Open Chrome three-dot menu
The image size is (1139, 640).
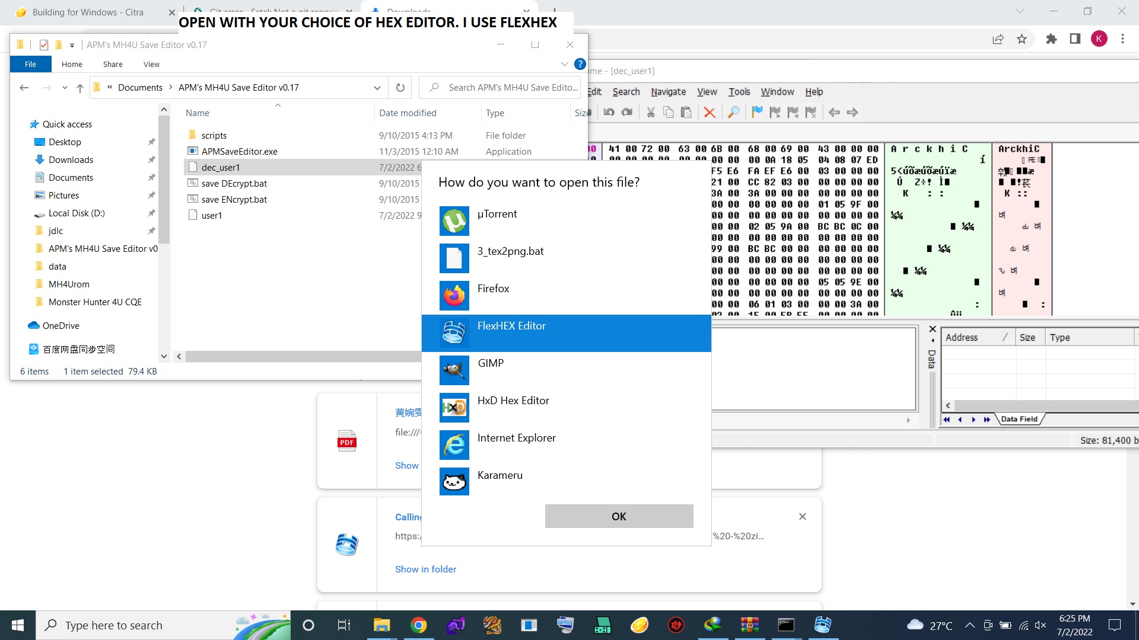point(1122,39)
